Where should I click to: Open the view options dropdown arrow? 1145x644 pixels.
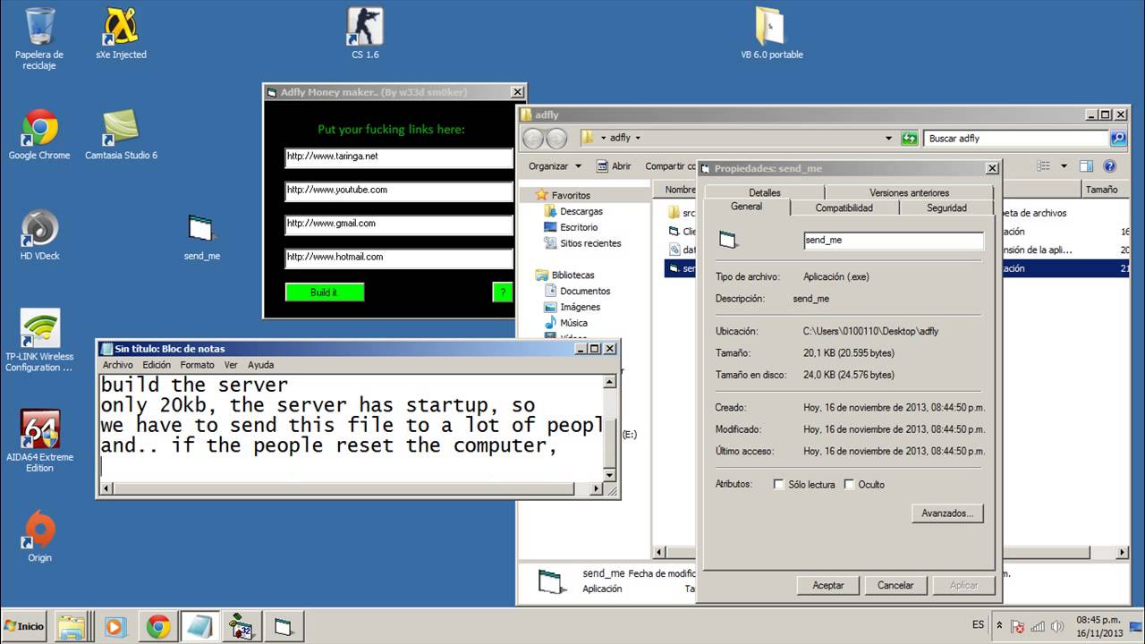click(1064, 166)
